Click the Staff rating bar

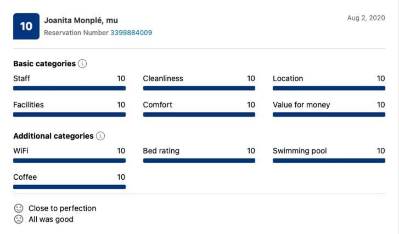[70, 88]
